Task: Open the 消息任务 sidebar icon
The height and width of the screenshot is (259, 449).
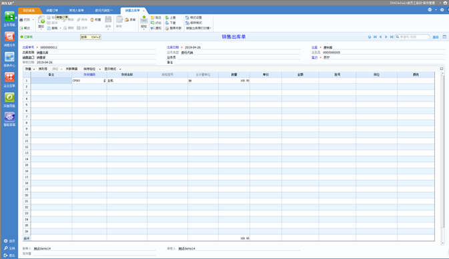Action: pyautogui.click(x=9, y=37)
